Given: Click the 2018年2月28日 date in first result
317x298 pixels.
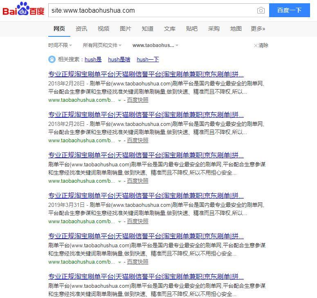Looking at the screenshot, I should click(66, 84).
